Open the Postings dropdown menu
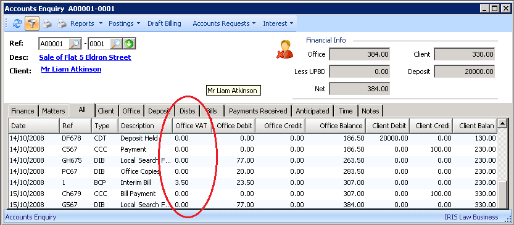This screenshot has width=514, height=225. click(124, 23)
